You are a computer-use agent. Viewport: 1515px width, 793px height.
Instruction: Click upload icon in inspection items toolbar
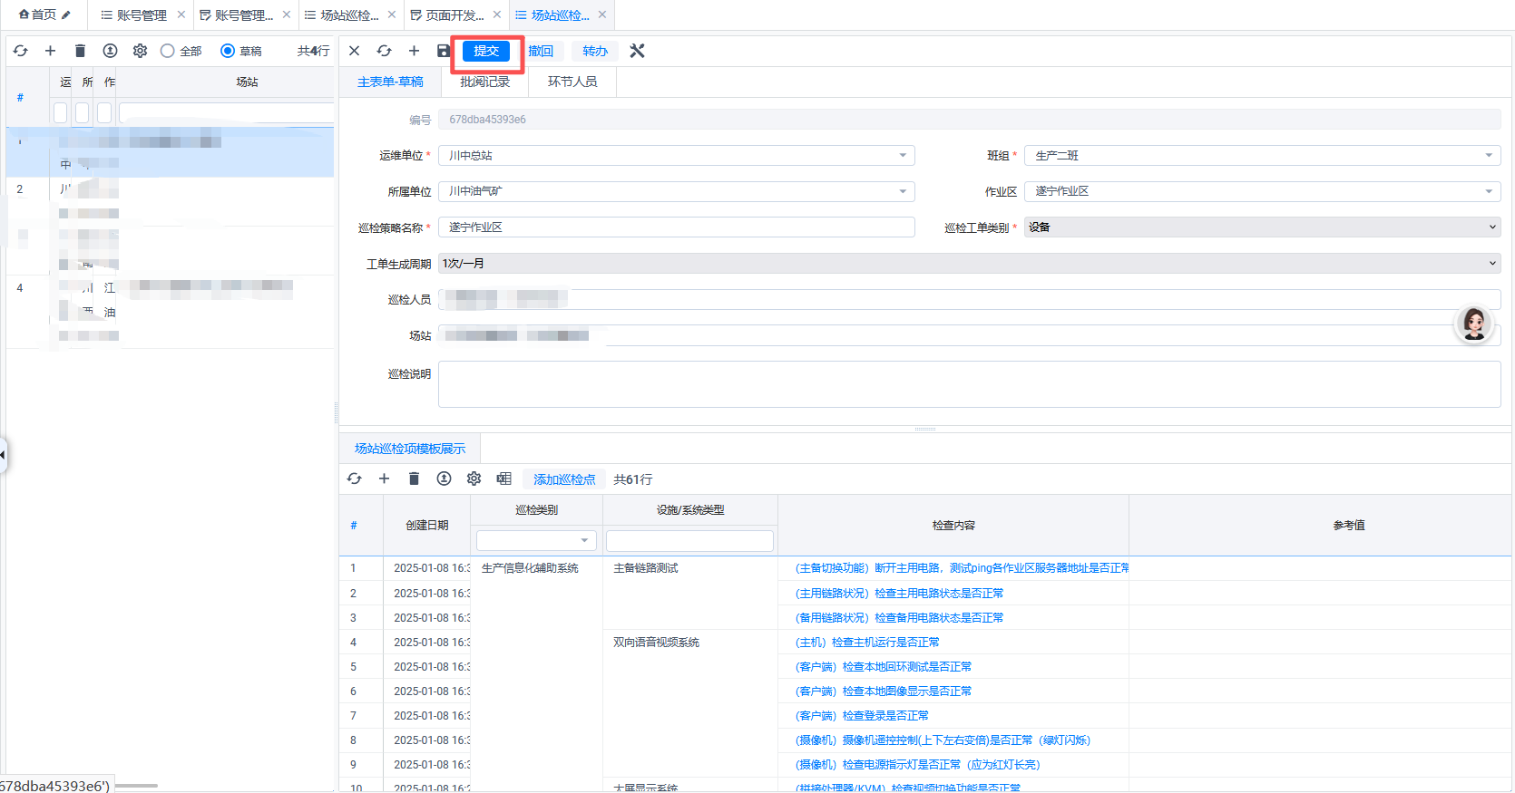coord(444,479)
